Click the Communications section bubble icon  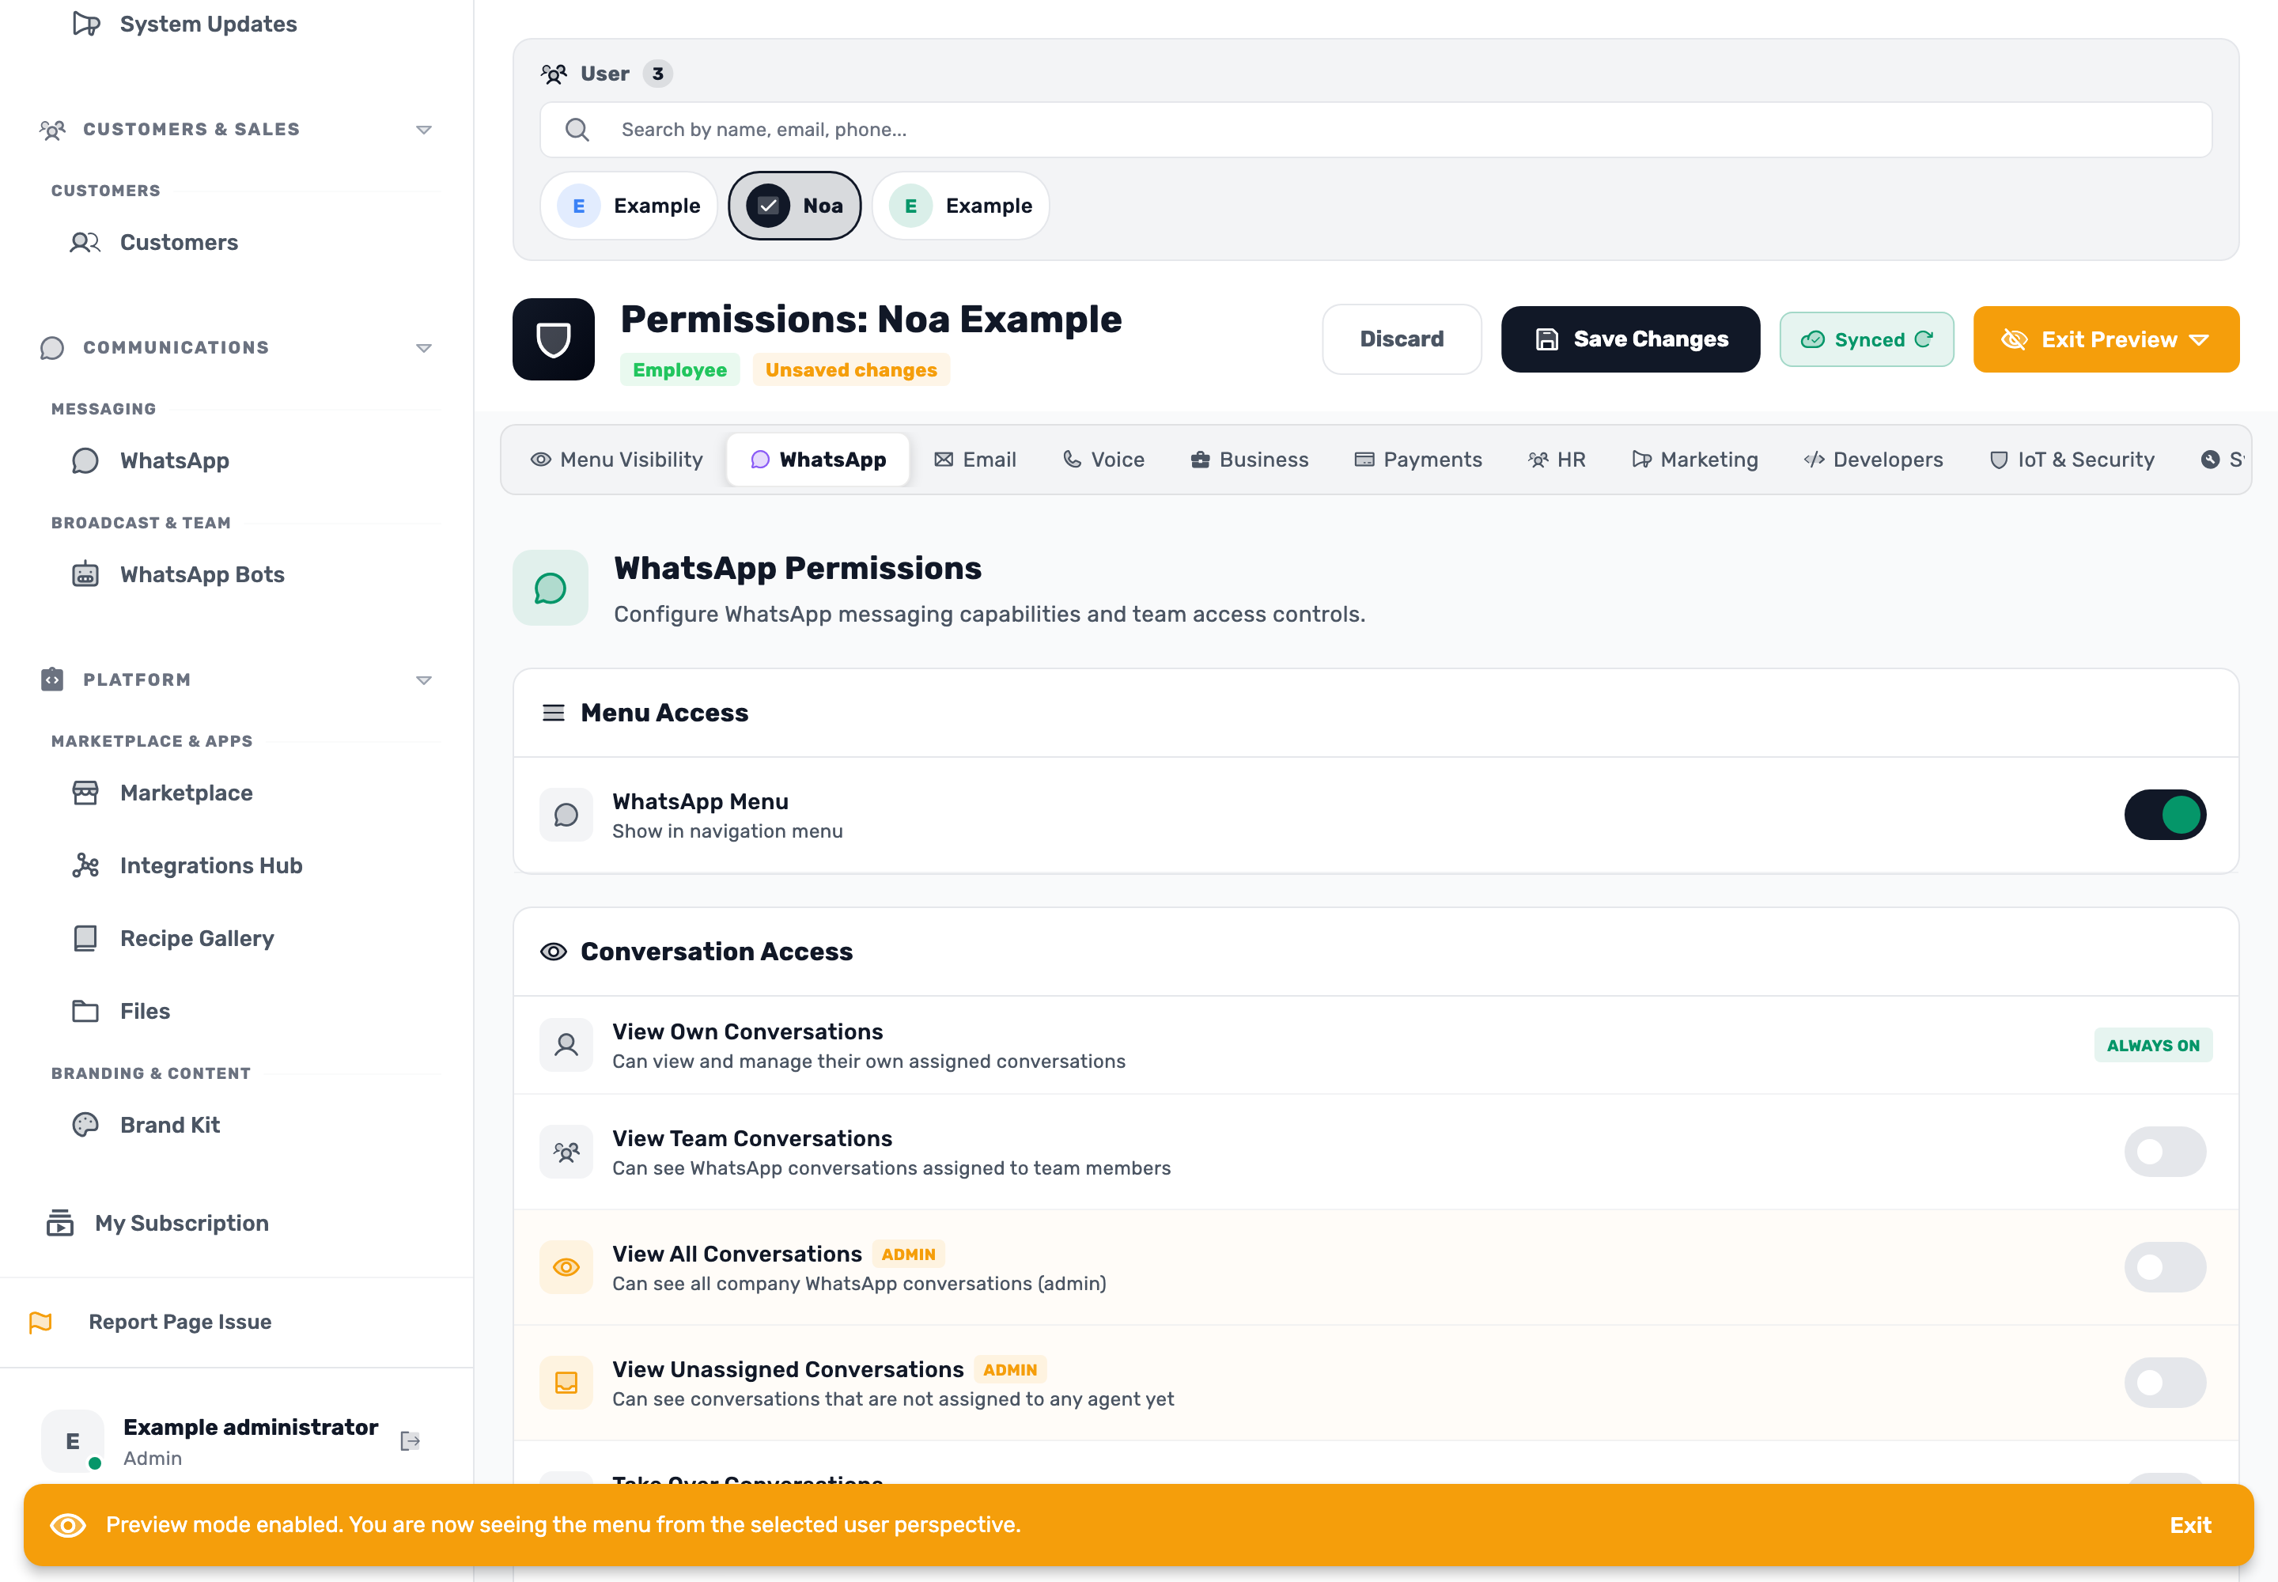(x=52, y=348)
